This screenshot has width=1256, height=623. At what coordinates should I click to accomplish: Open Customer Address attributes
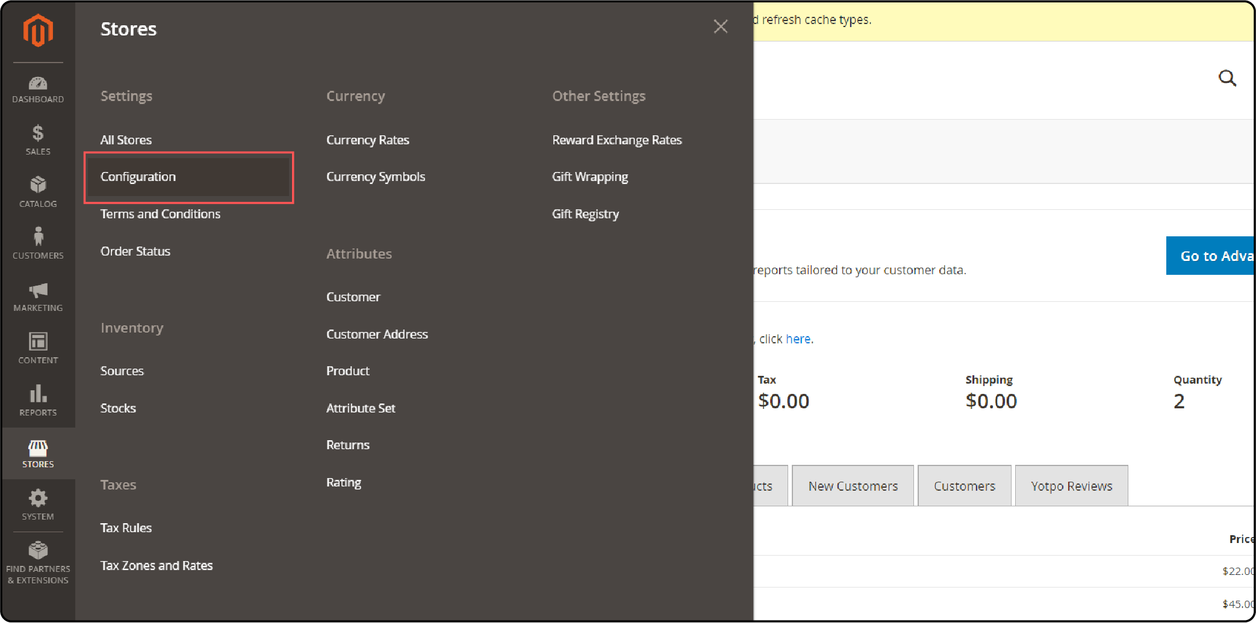(377, 334)
